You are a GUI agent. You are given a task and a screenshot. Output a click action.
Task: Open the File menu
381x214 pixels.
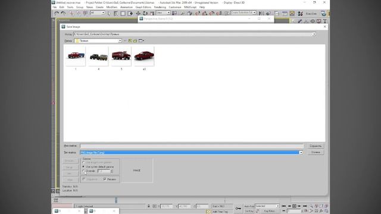[x=55, y=7]
